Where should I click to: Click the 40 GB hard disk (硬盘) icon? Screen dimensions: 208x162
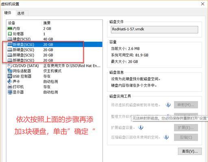pos(10,39)
